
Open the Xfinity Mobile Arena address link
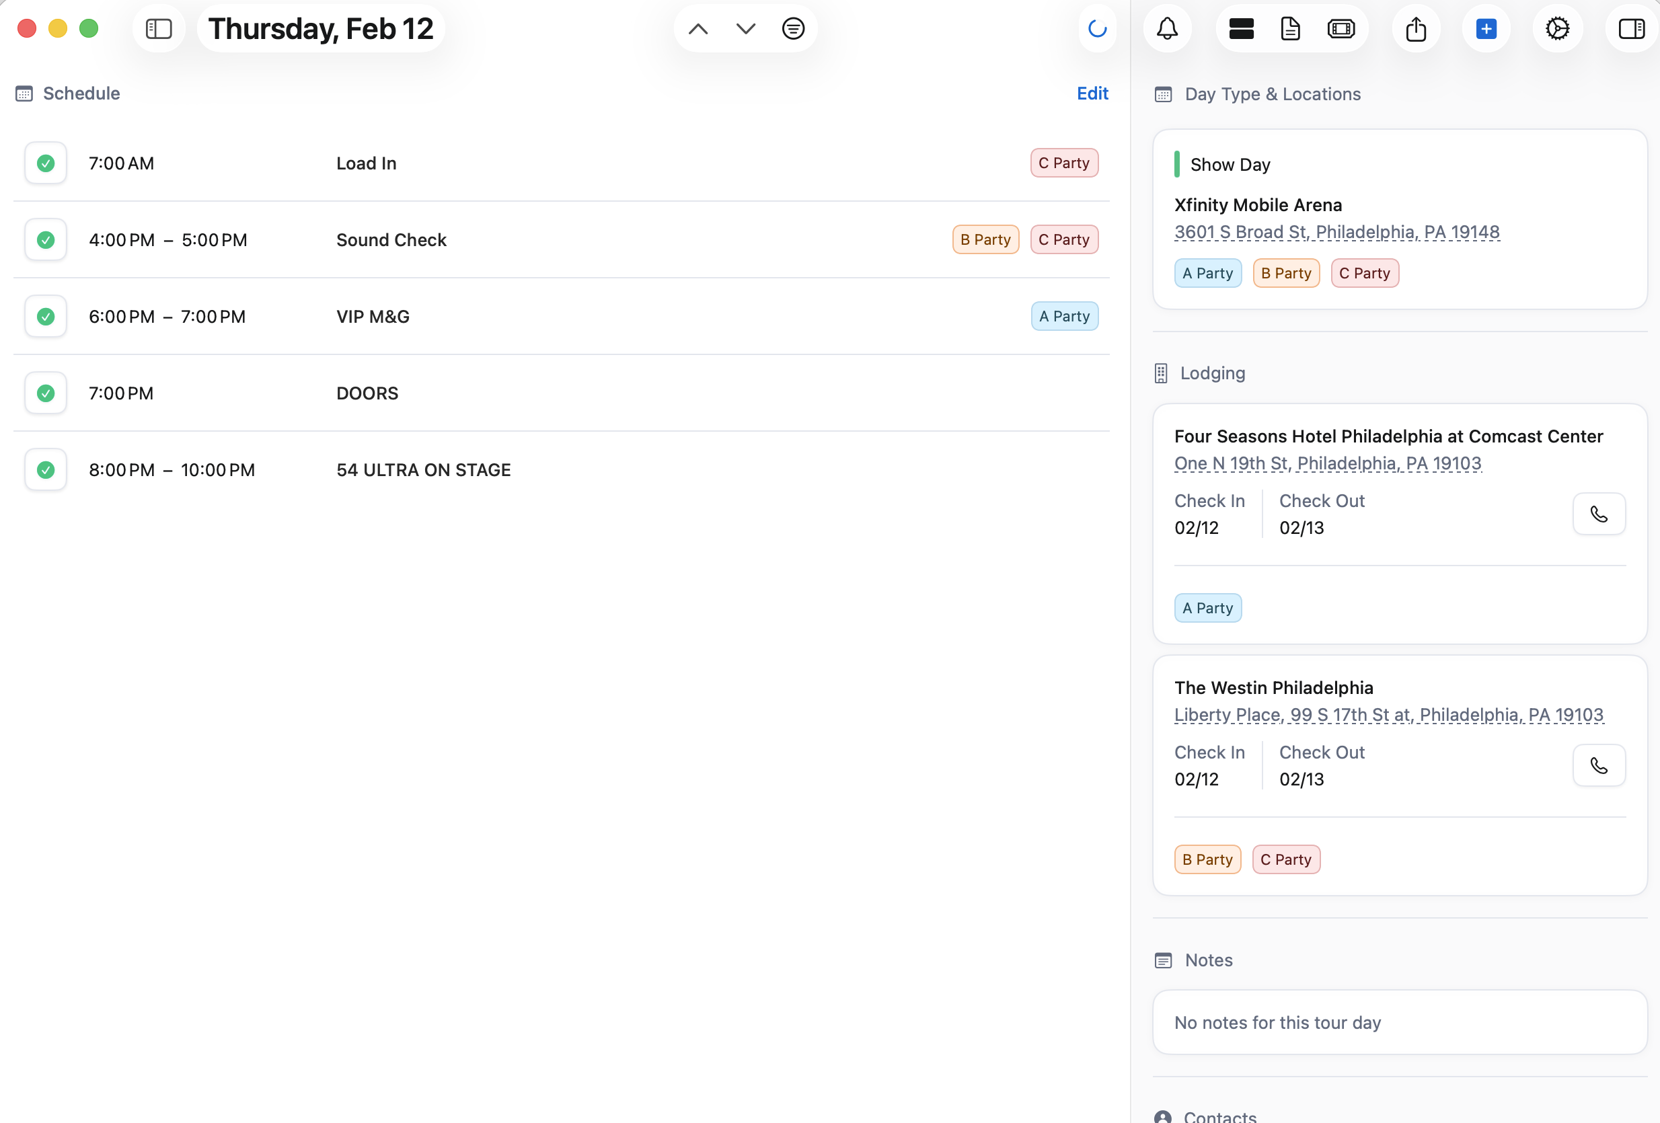[x=1336, y=232]
